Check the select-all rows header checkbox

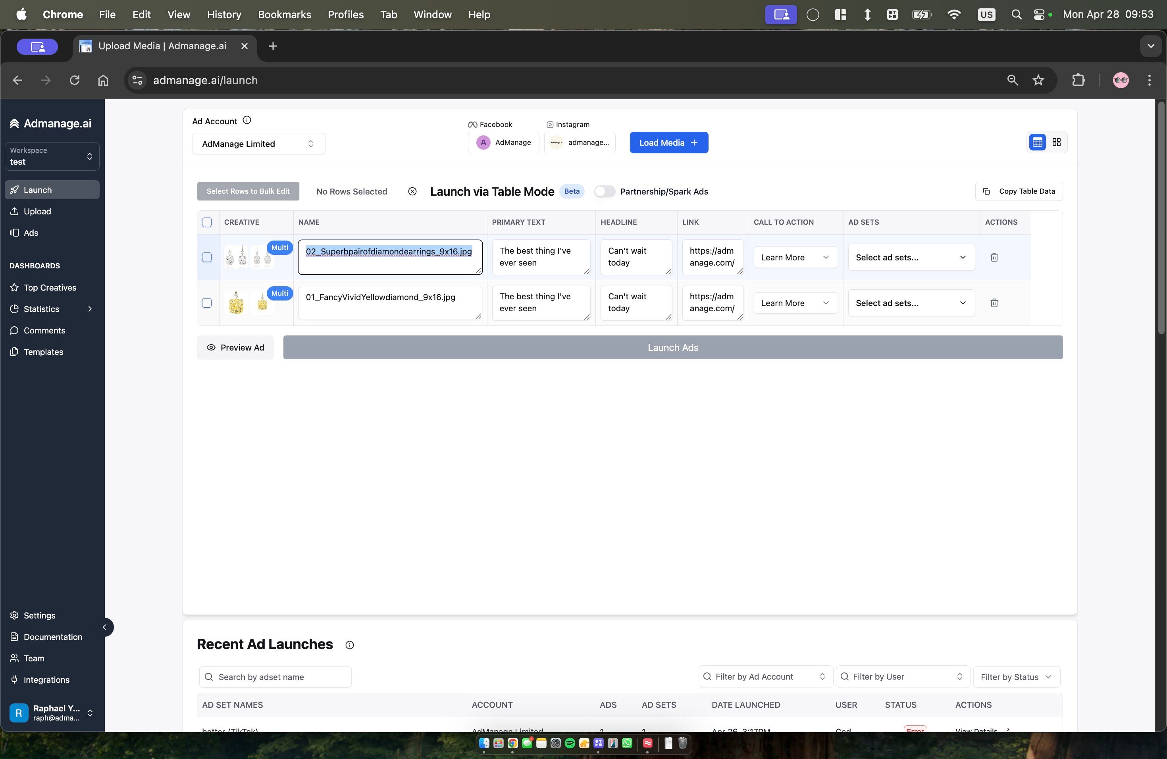(x=207, y=223)
